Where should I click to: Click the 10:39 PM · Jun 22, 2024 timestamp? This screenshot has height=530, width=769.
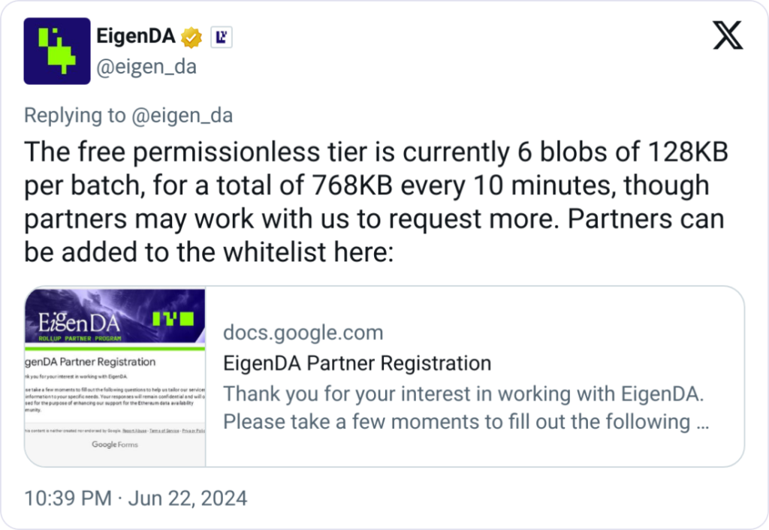tap(136, 498)
